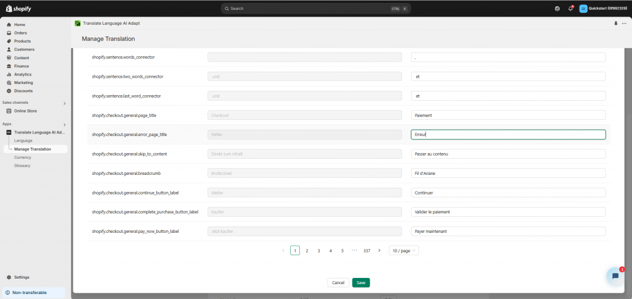Click the Quickstart store avatar
632x299 pixels.
(583, 9)
